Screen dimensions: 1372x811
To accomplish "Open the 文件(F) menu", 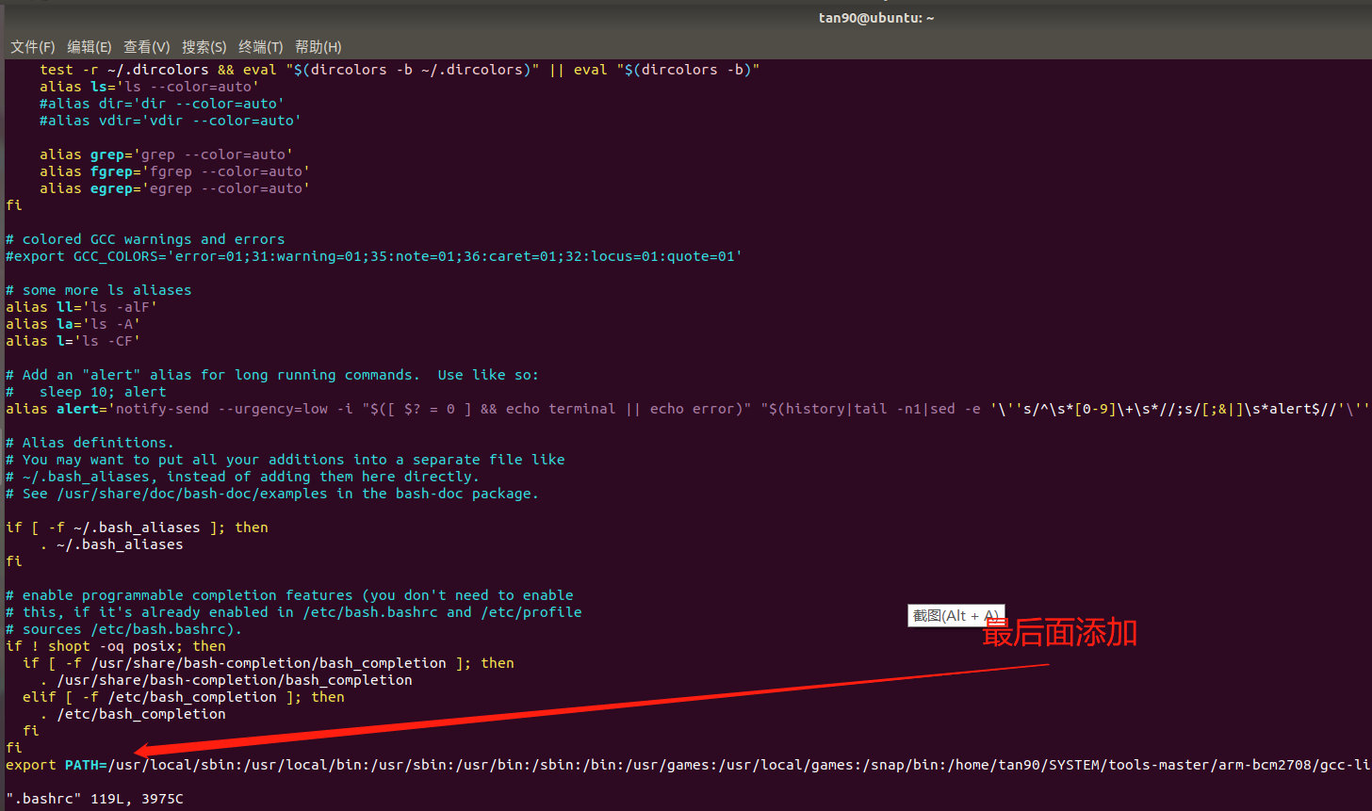I will click(33, 47).
